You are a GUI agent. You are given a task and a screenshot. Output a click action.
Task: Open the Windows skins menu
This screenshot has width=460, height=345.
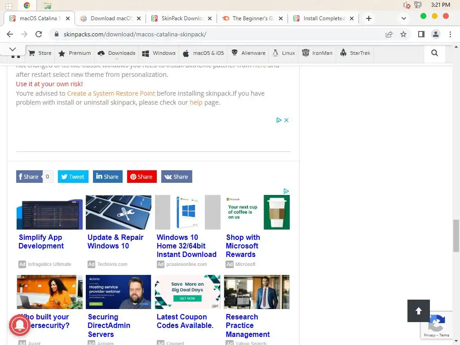click(x=159, y=53)
